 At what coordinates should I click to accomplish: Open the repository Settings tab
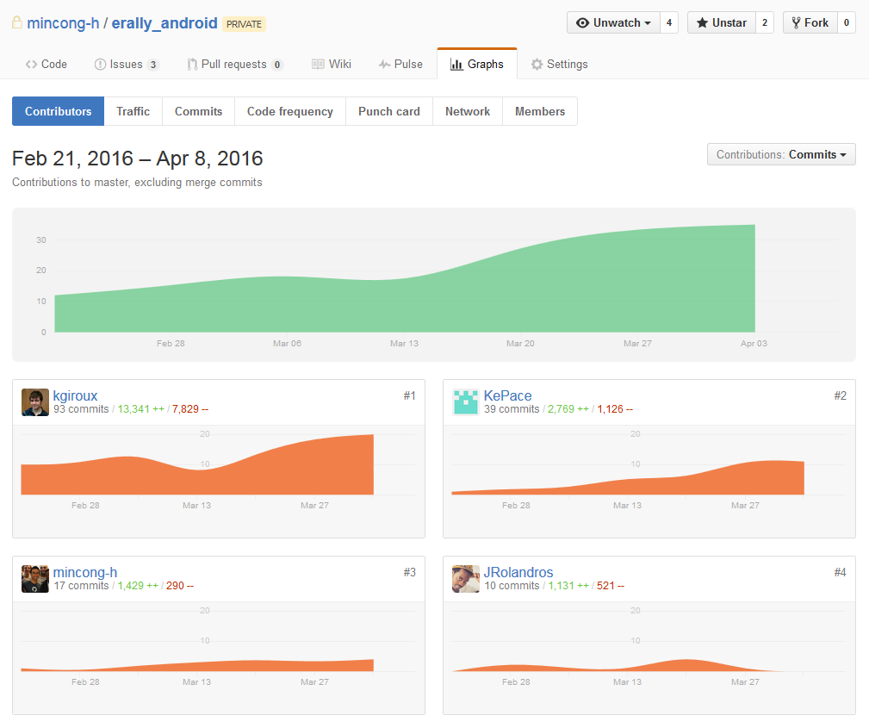(560, 65)
